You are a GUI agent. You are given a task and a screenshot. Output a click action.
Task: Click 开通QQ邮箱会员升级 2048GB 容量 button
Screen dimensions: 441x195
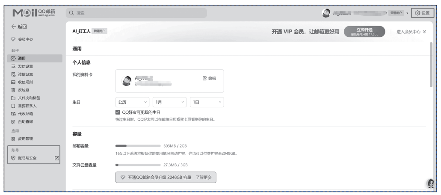[x=166, y=177]
